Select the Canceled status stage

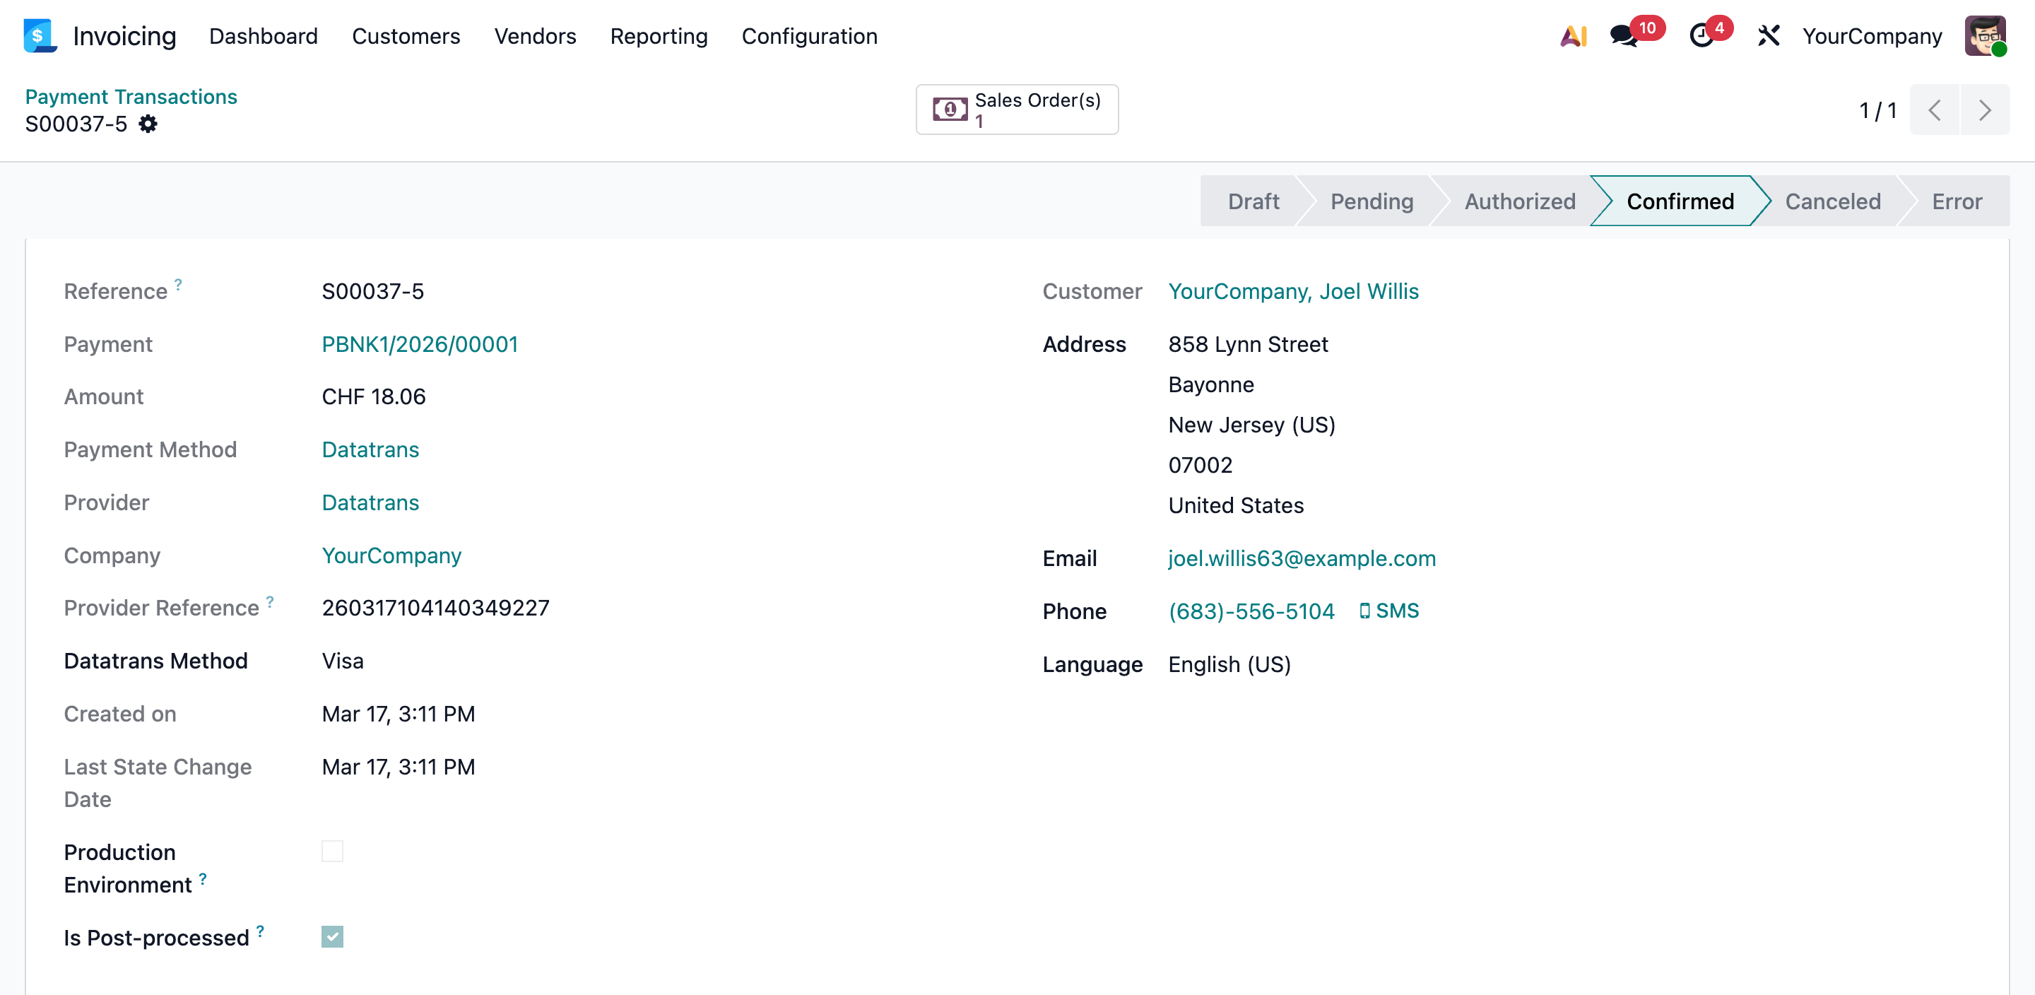tap(1833, 201)
